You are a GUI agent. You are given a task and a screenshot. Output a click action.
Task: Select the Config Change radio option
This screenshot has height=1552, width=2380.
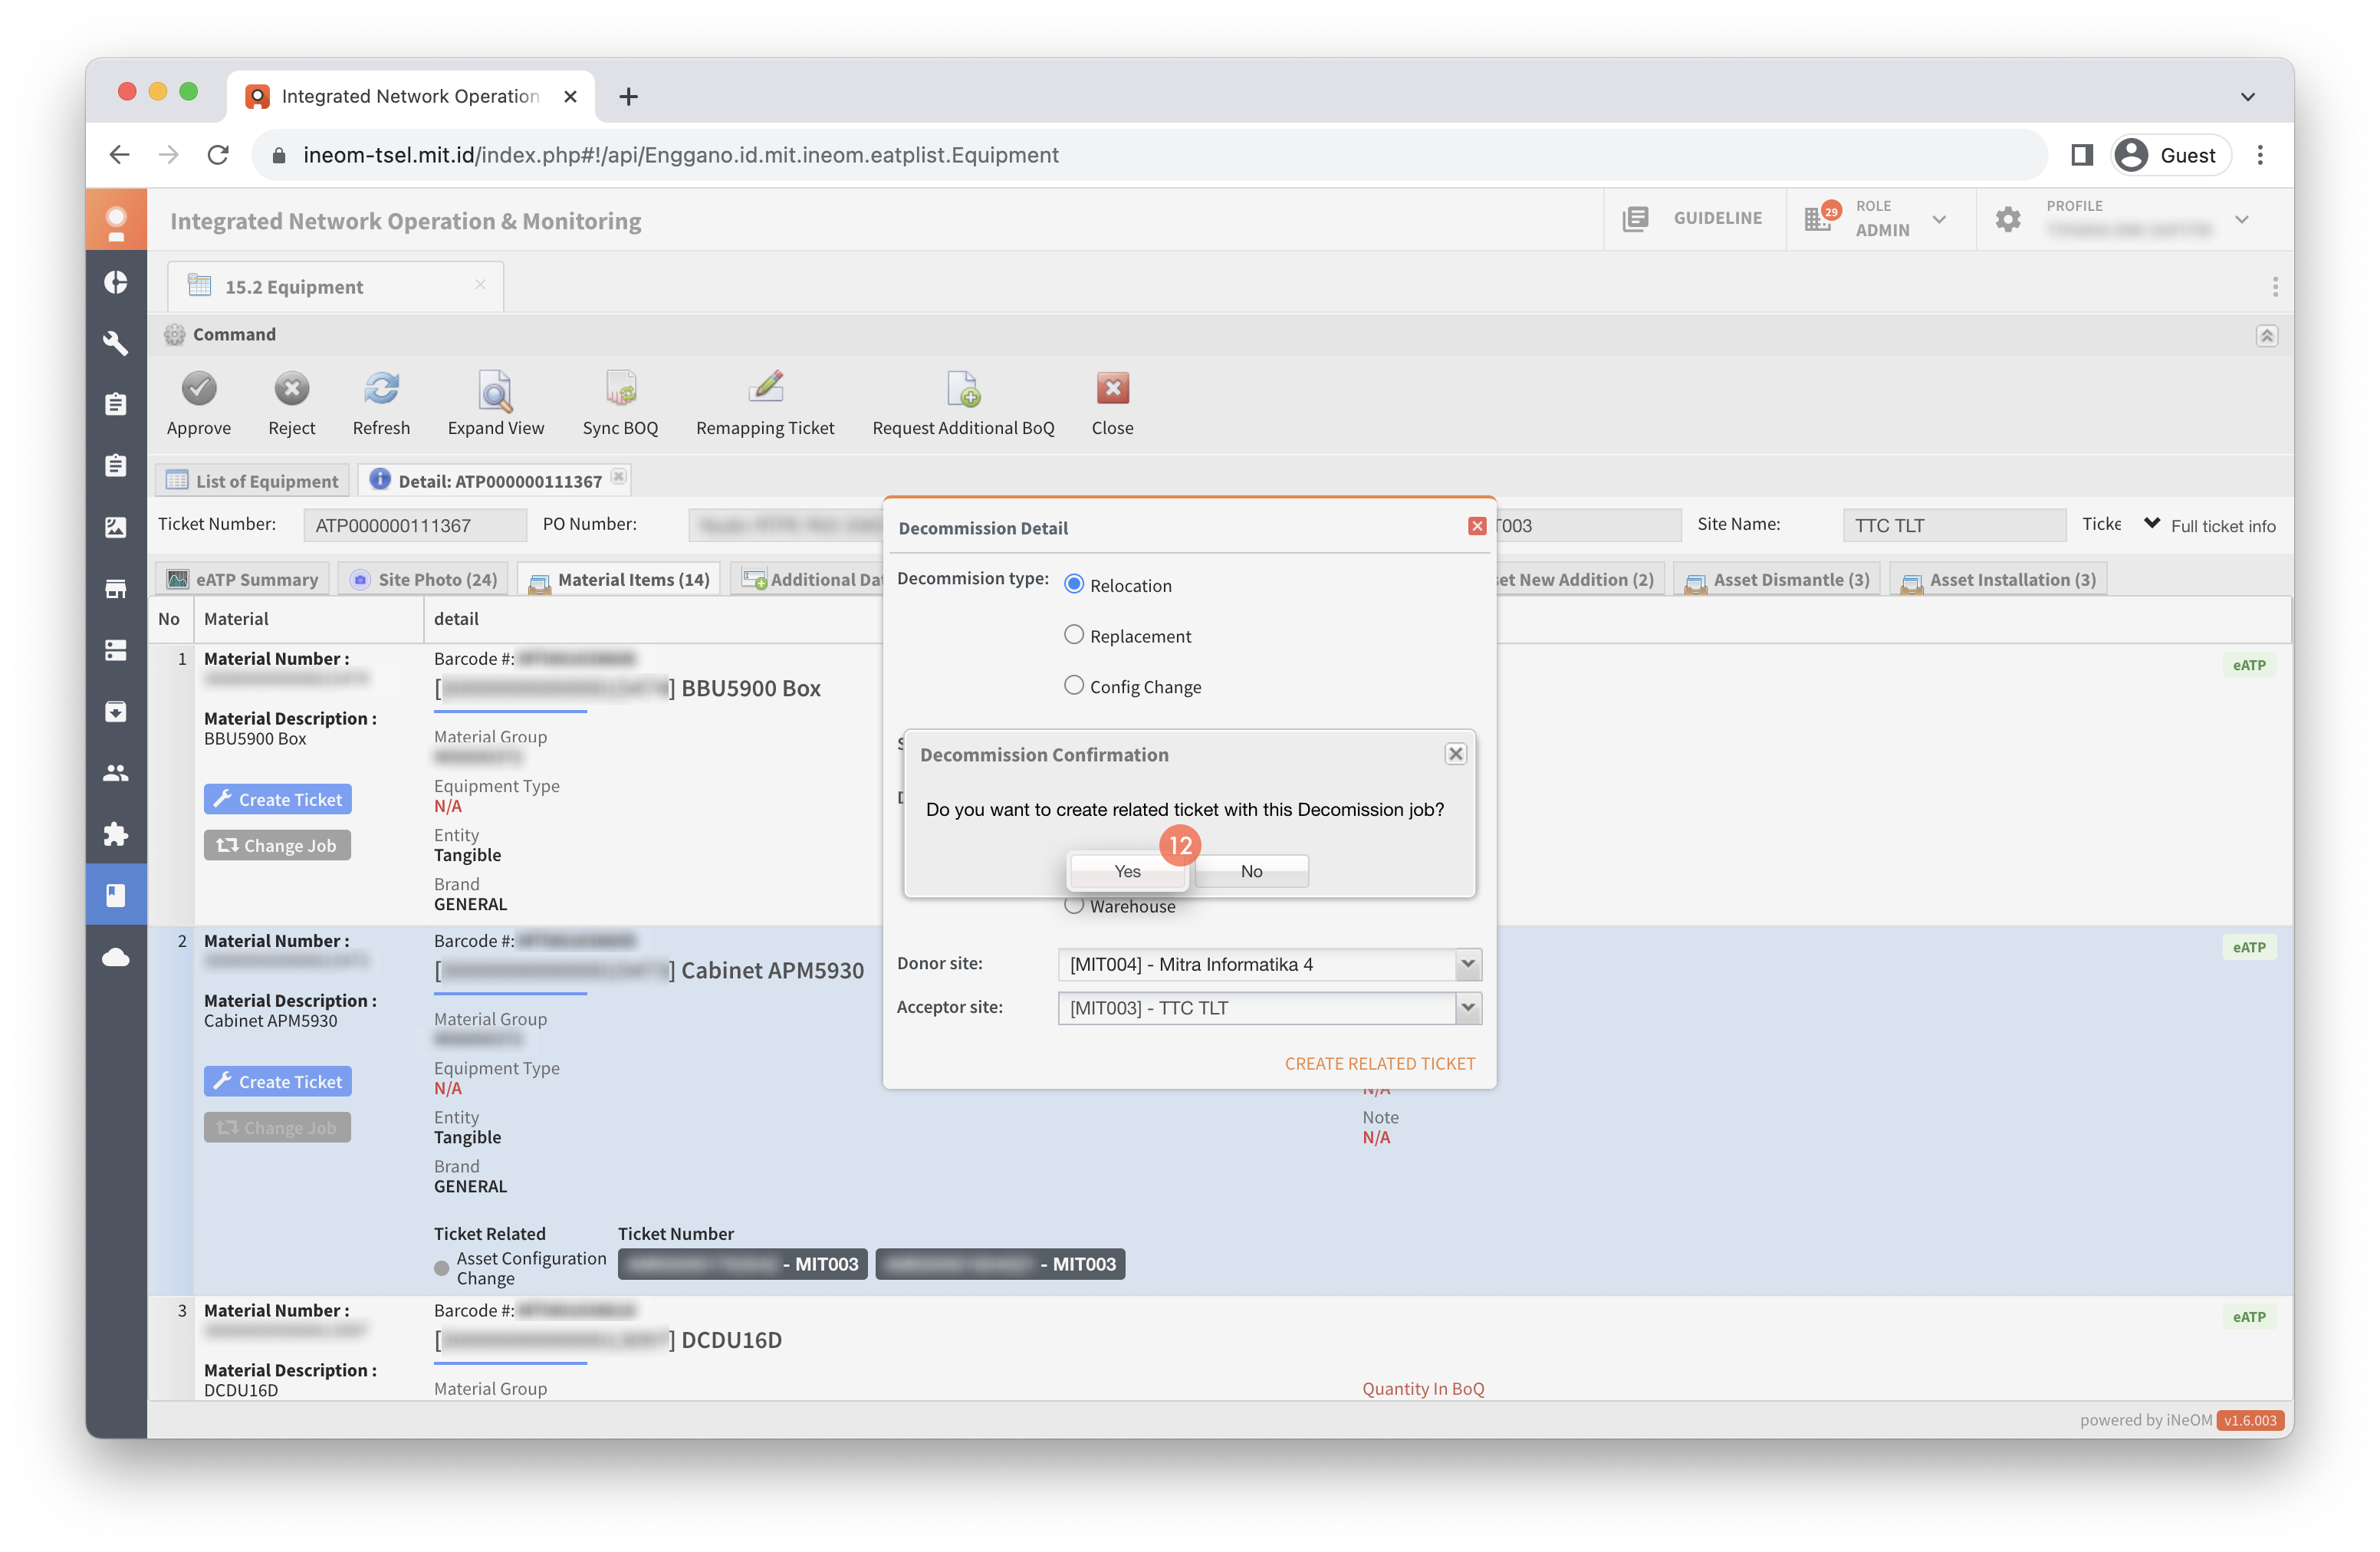(1073, 686)
